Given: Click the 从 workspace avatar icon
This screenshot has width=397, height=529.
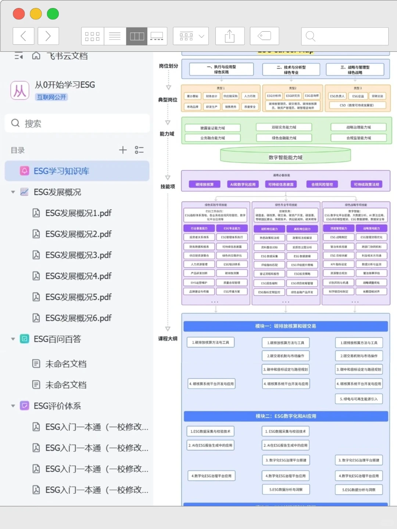Looking at the screenshot, I should tap(20, 90).
